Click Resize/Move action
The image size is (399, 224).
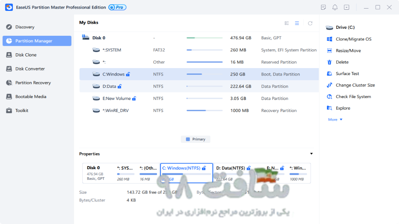point(348,51)
